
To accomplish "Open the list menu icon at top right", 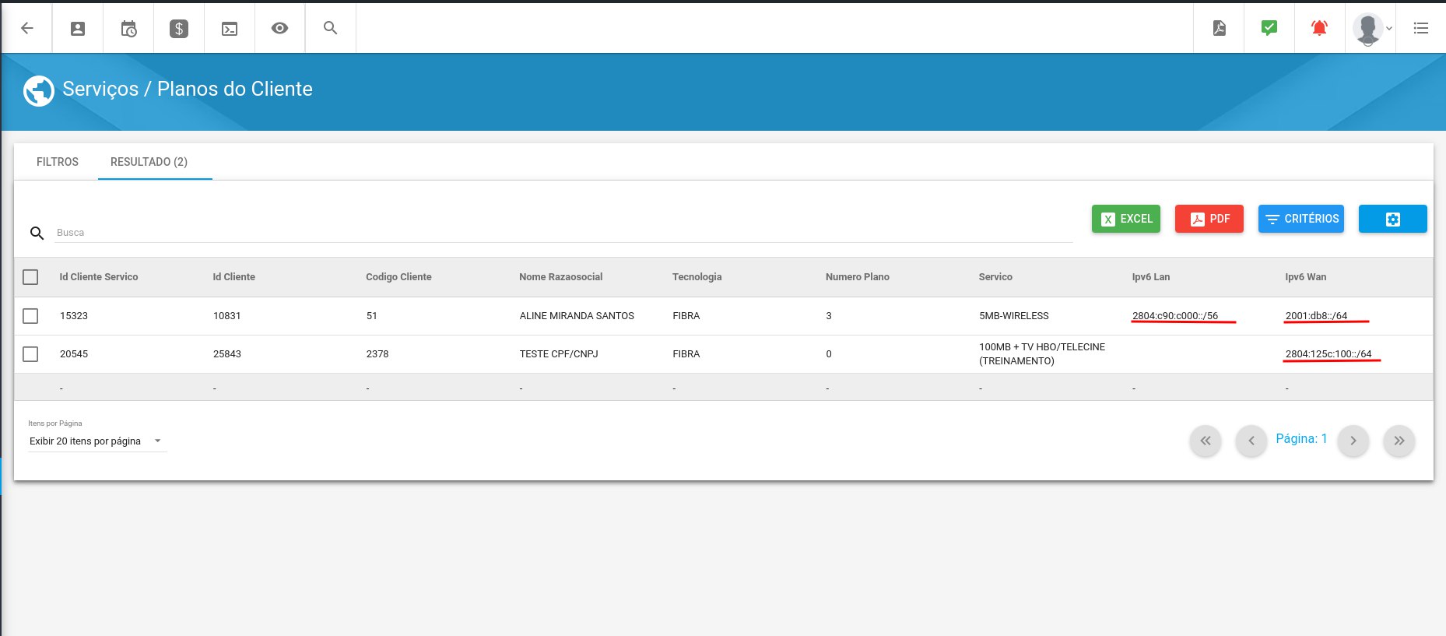I will [x=1421, y=28].
